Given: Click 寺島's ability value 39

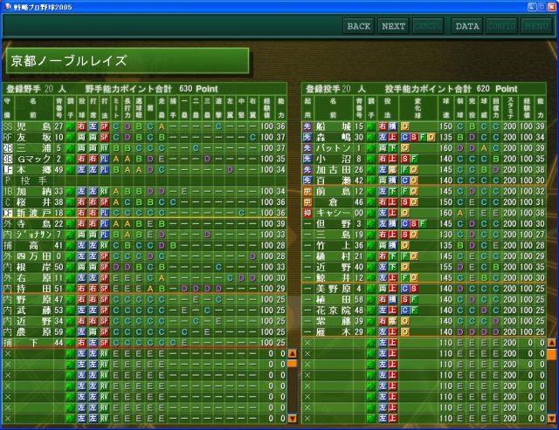Looking at the screenshot, I should pos(281,224).
